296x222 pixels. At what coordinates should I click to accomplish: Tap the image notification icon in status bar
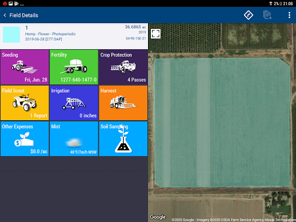pos(10,3)
